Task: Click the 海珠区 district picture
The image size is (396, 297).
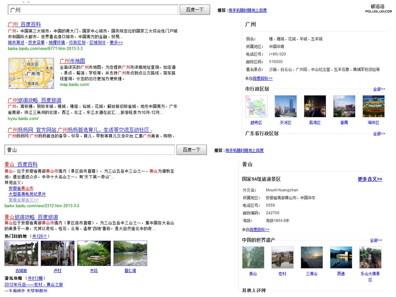Action: coord(373,106)
